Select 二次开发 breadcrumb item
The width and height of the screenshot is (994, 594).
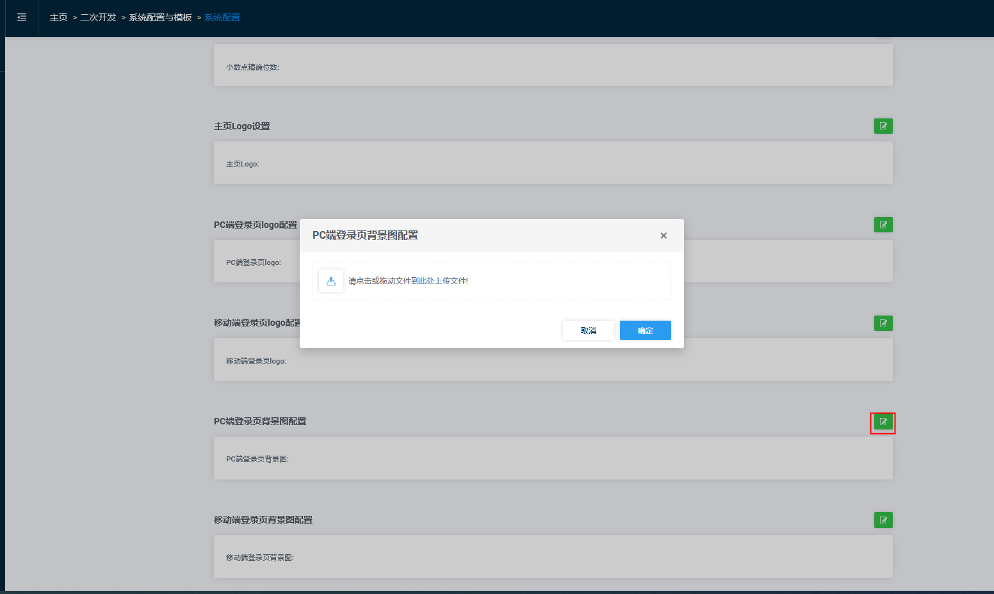click(98, 18)
